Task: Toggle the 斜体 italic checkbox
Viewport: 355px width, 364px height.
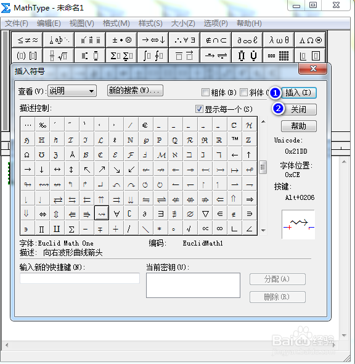Action: tap(243, 93)
